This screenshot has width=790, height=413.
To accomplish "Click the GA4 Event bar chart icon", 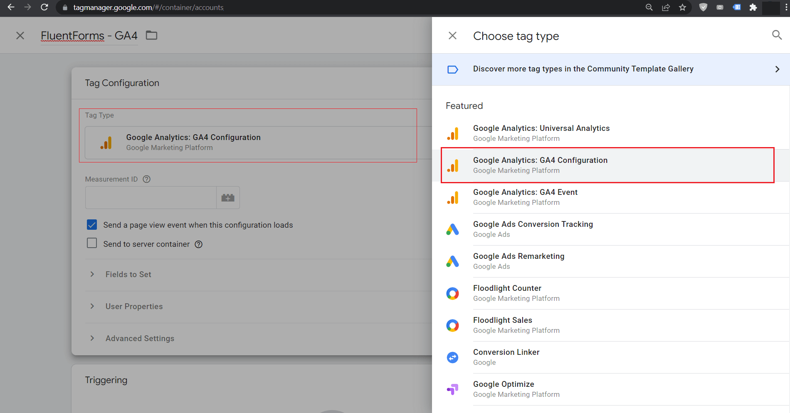I will (x=452, y=198).
